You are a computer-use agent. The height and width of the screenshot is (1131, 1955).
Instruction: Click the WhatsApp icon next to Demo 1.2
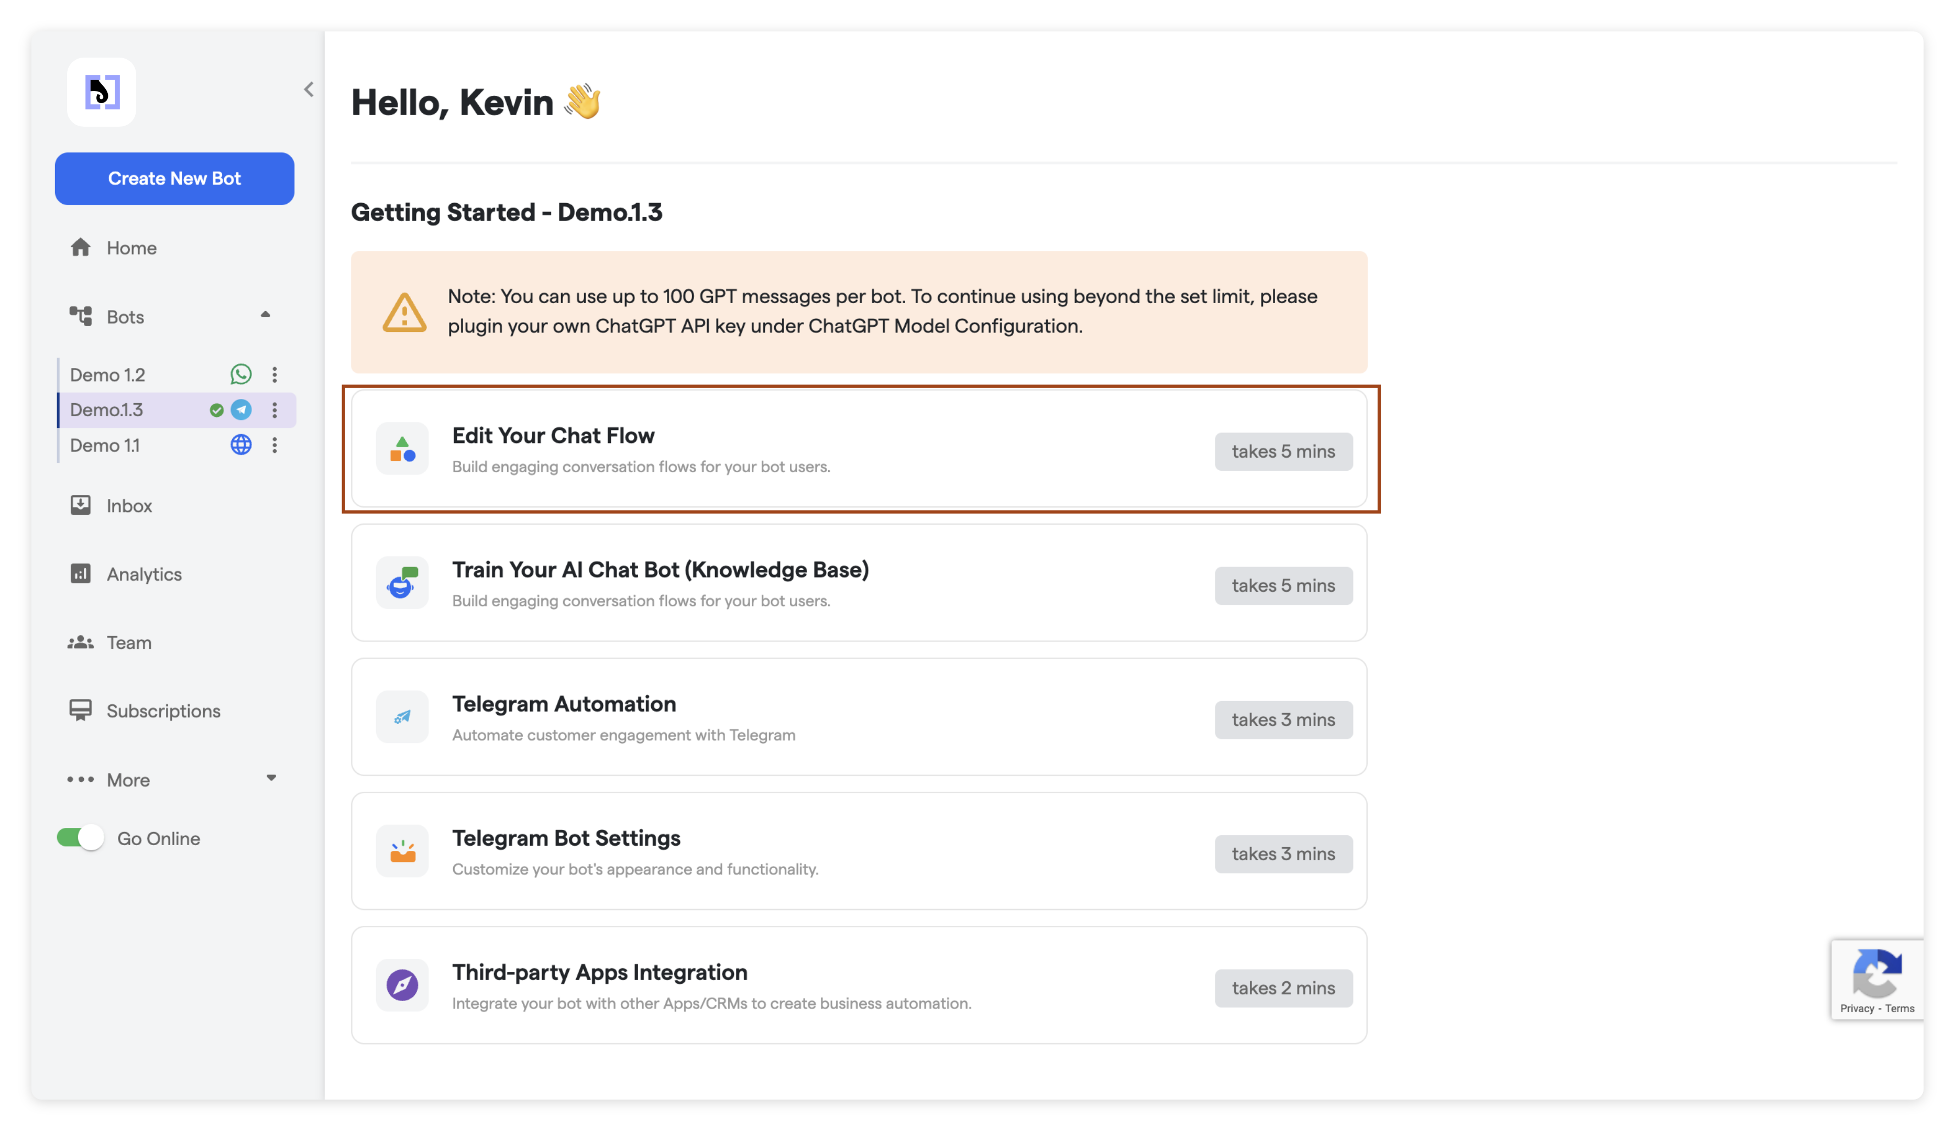240,374
